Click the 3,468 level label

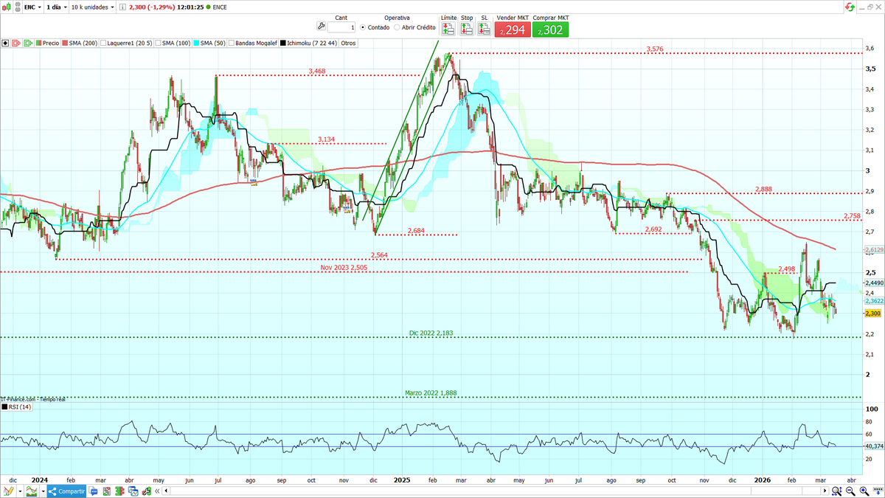pyautogui.click(x=317, y=72)
